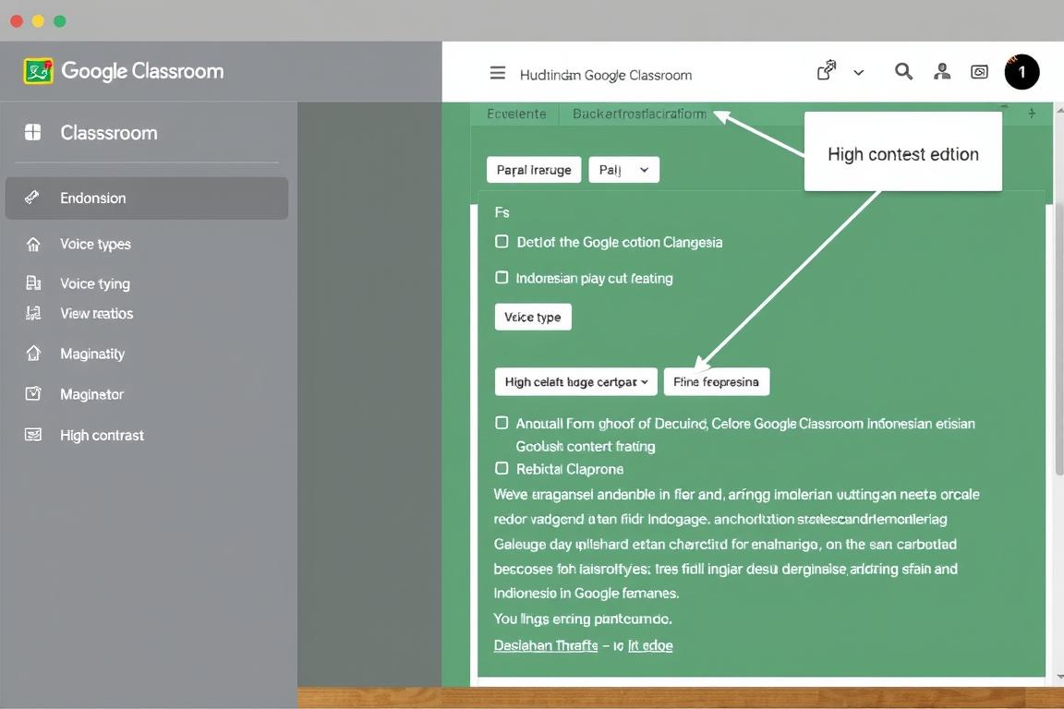
Task: Click the Fs section label
Action: [502, 212]
